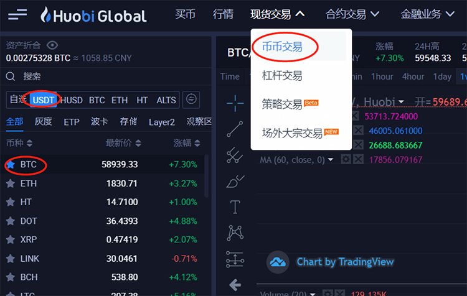The image size is (467, 296).
Task: Click the Huobi Global flame logo
Action: tap(45, 14)
